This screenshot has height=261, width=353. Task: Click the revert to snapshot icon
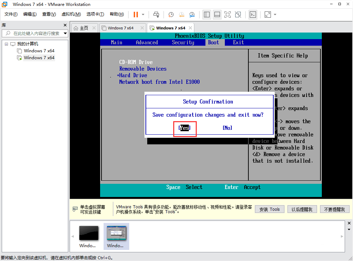(x=182, y=15)
